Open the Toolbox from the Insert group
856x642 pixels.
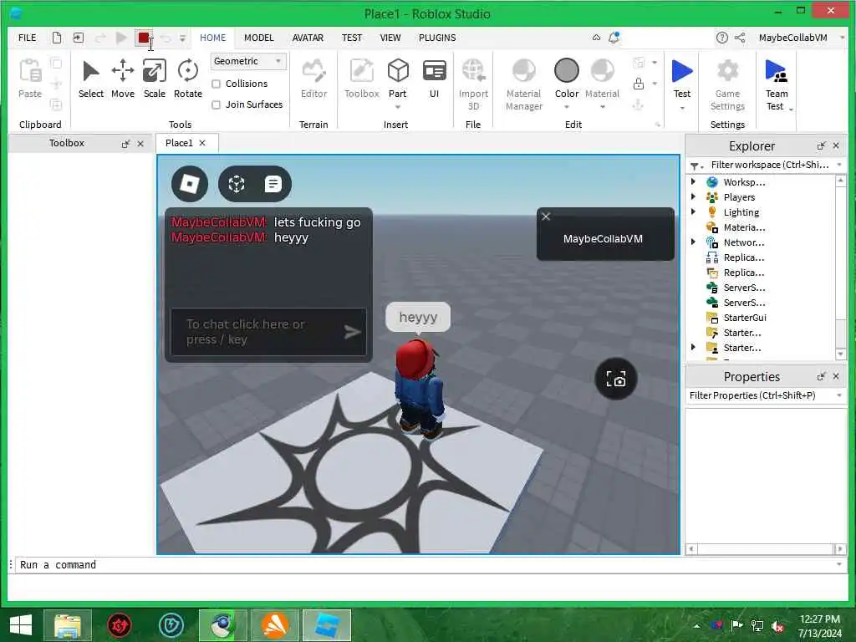click(361, 79)
